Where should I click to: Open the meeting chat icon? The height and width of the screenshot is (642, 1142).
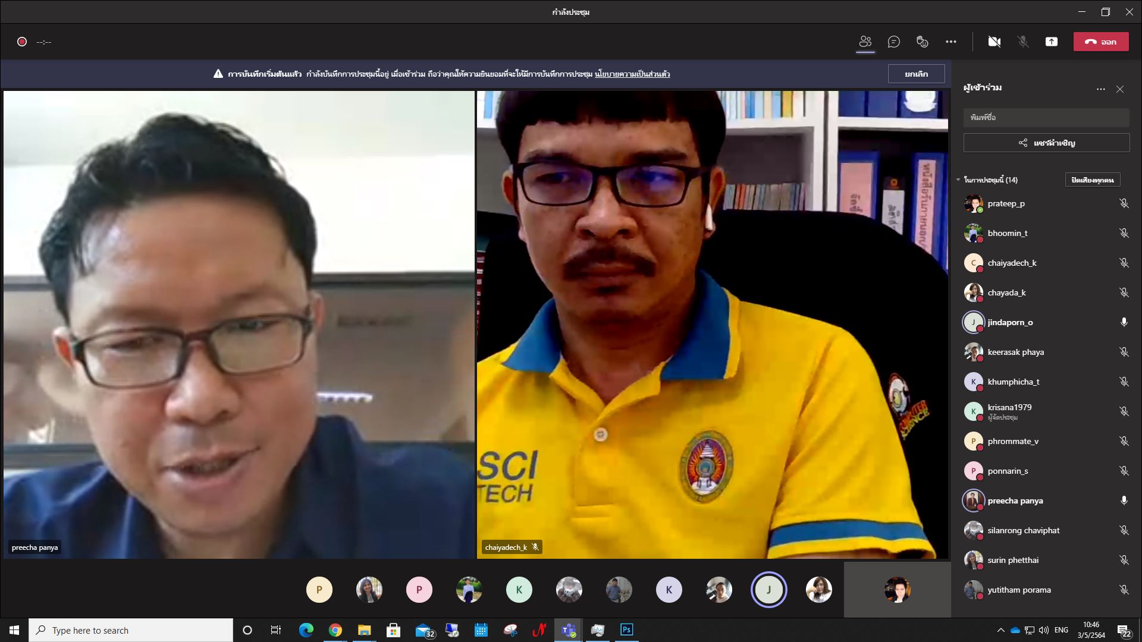tap(893, 42)
